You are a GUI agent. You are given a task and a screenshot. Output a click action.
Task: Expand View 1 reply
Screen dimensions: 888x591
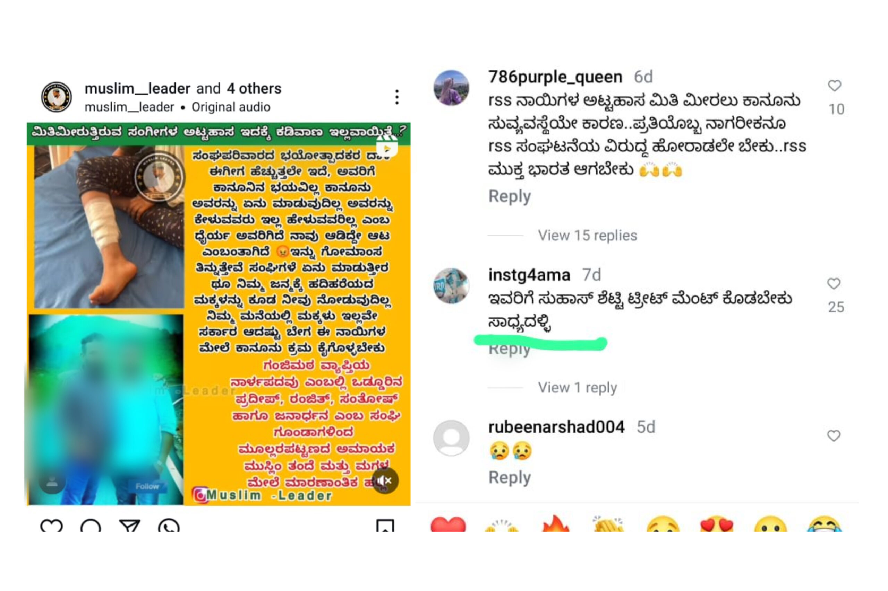click(577, 387)
